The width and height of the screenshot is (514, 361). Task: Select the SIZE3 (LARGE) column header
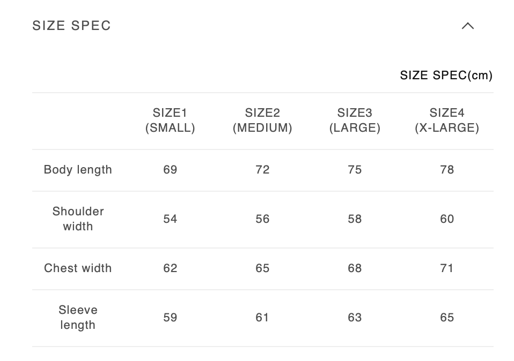point(355,121)
